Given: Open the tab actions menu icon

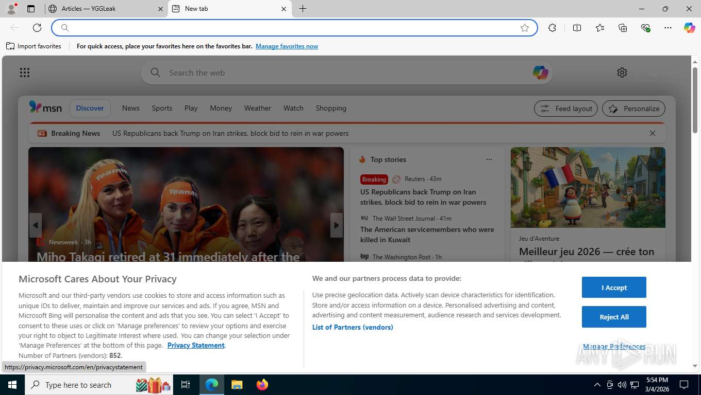Looking at the screenshot, I should point(31,9).
